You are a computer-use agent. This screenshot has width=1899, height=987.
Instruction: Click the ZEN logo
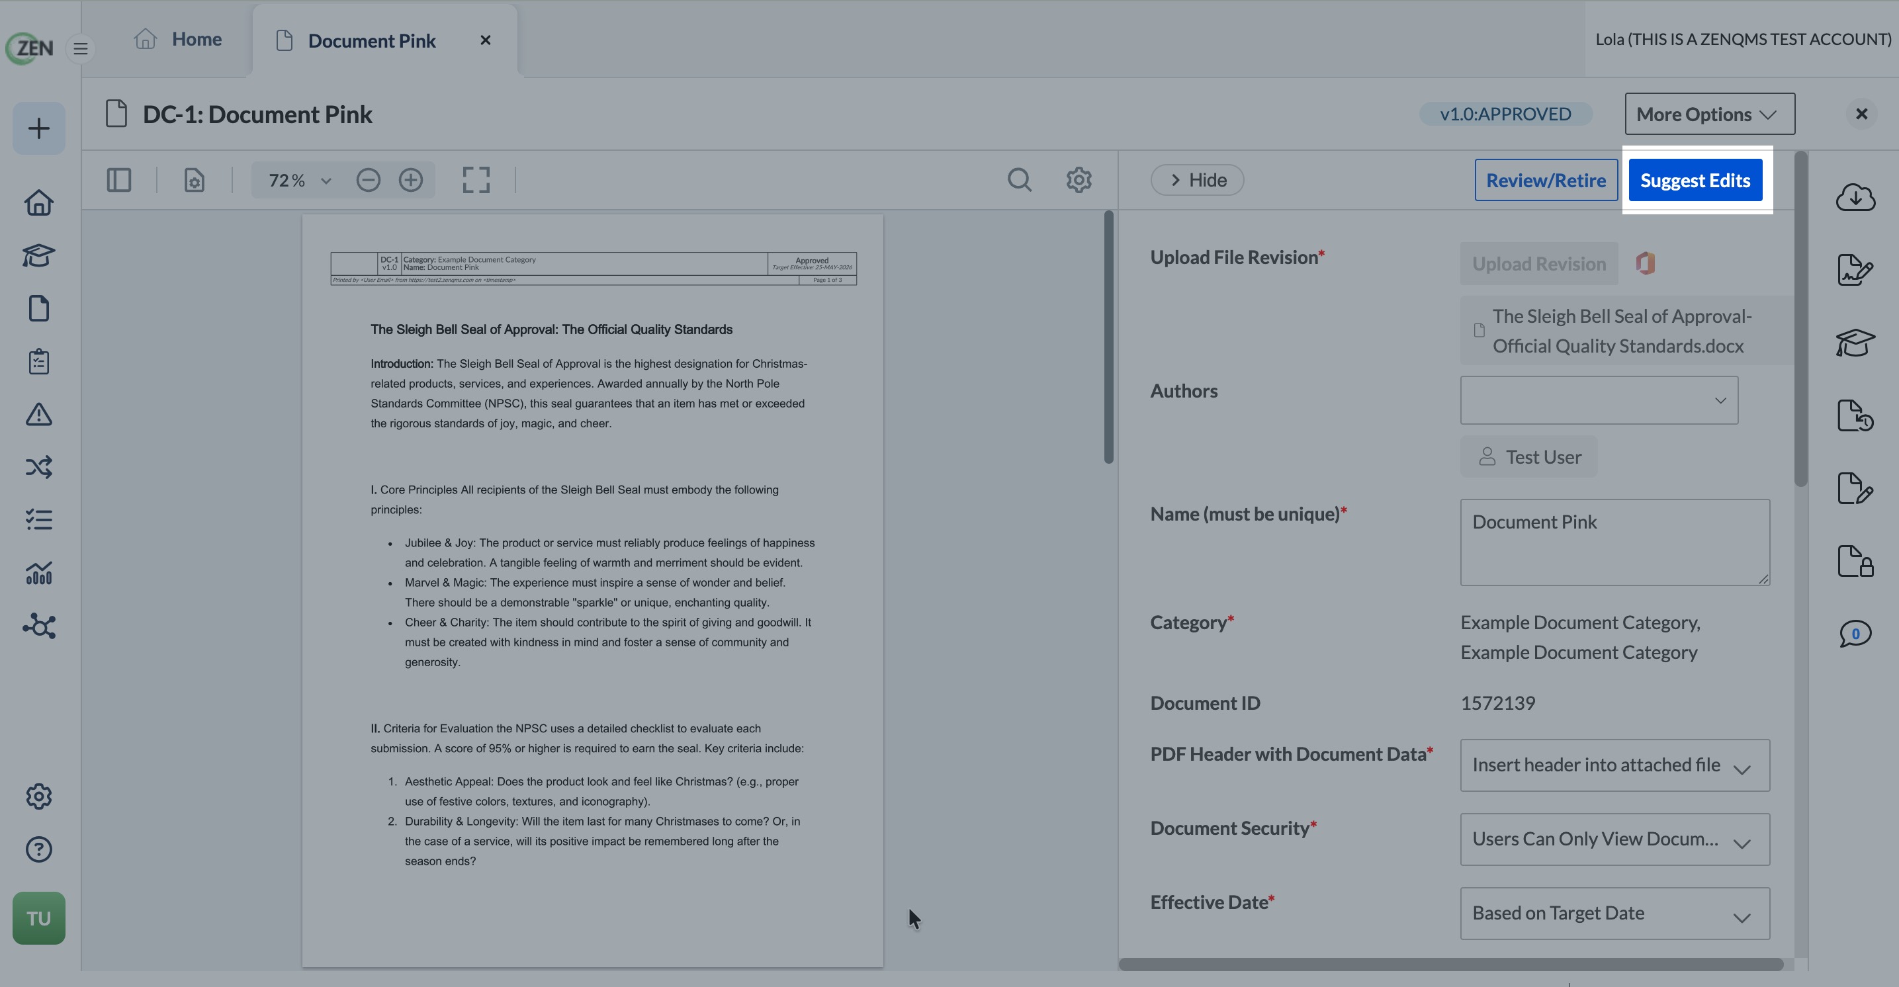30,49
